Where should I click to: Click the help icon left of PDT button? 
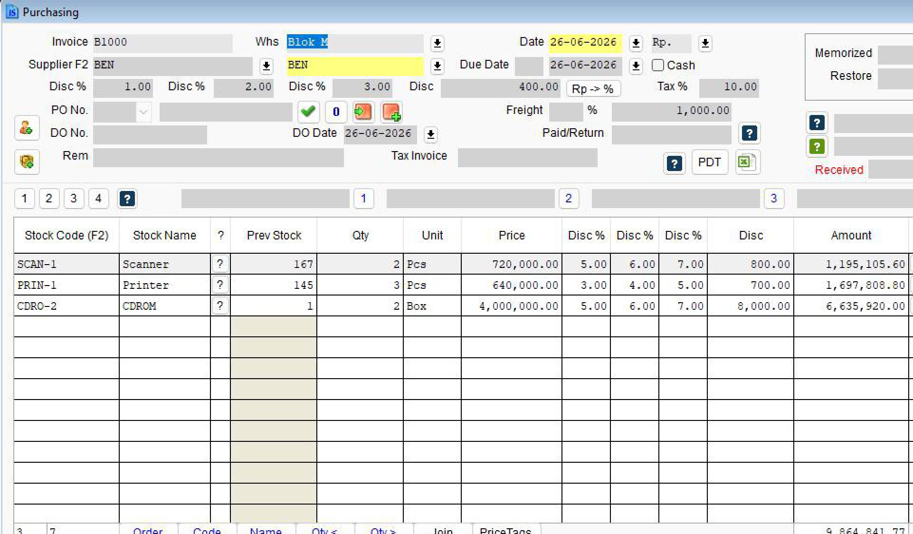(674, 163)
